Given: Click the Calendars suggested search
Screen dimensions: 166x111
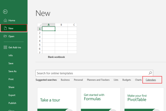Looking at the screenshot, I should (151, 80).
